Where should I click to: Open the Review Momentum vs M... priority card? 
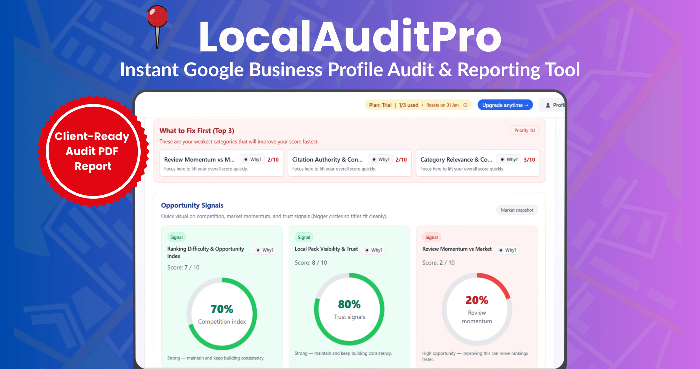[x=221, y=163]
